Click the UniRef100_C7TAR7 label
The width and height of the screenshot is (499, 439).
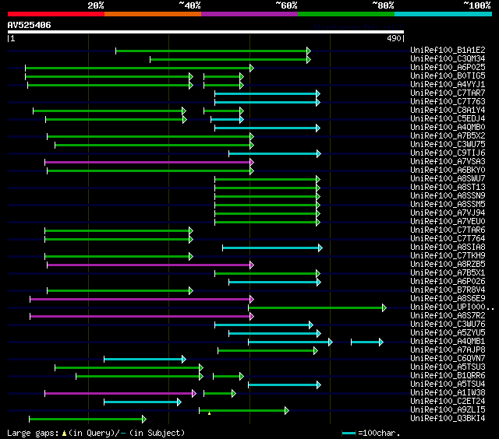(448, 93)
